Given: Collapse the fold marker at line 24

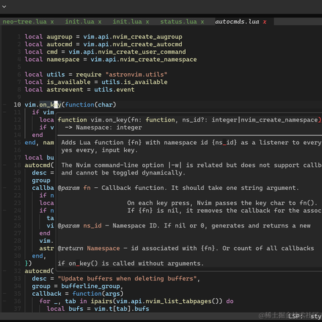Looking at the screenshot, I should [x=5, y=211].
